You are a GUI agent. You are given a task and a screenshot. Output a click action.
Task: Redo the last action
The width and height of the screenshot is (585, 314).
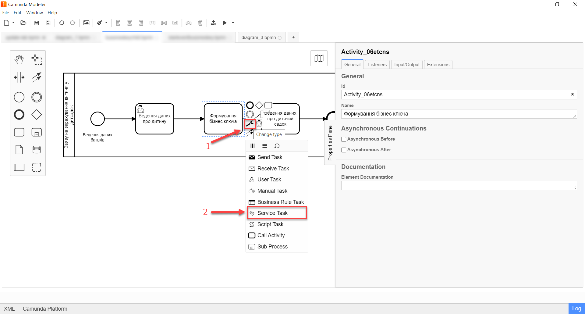[x=73, y=23]
